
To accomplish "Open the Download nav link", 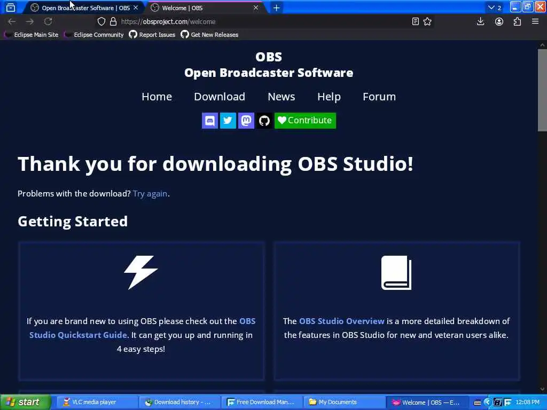I will pyautogui.click(x=220, y=97).
